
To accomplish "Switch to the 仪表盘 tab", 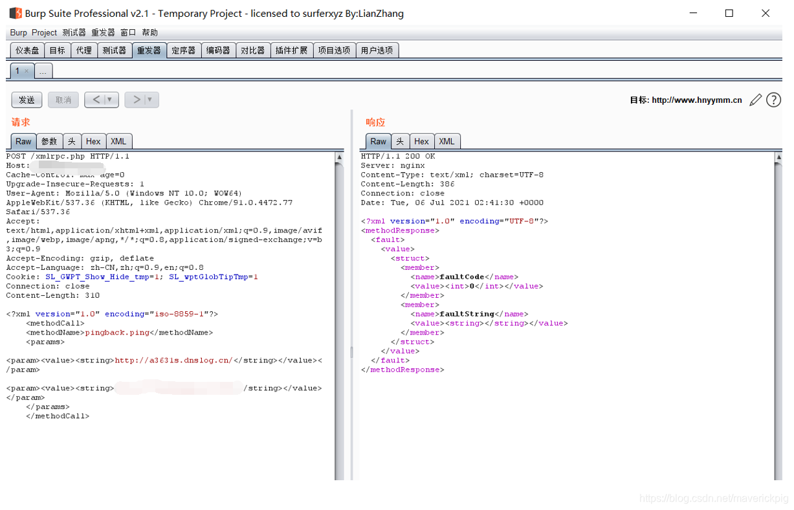I will click(27, 50).
